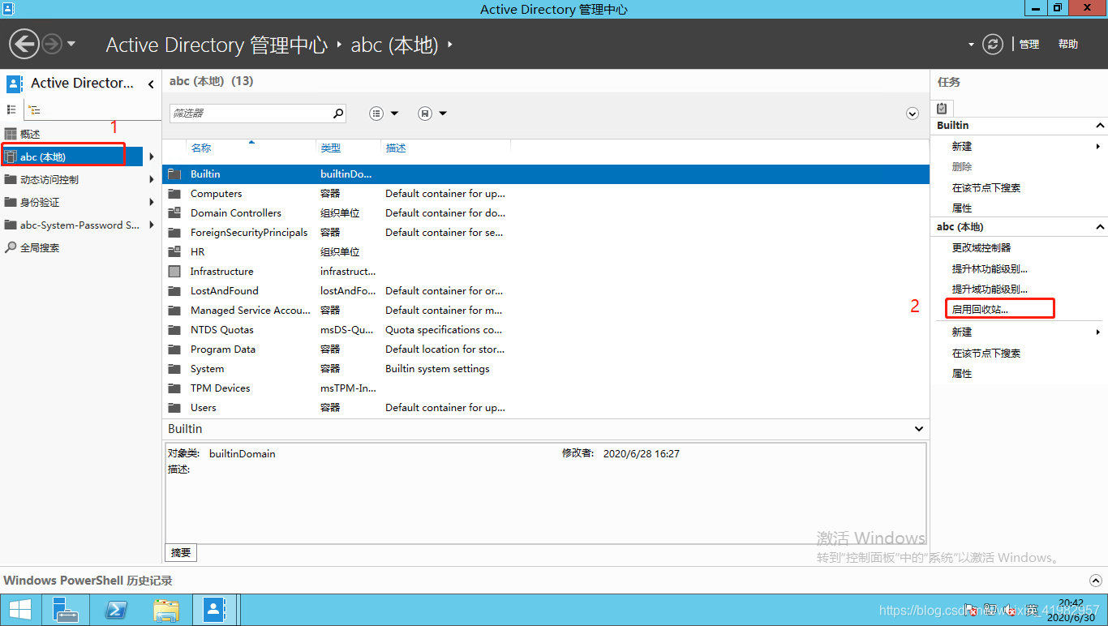Click 提升域功能级别 task
This screenshot has height=626, width=1108.
click(990, 289)
